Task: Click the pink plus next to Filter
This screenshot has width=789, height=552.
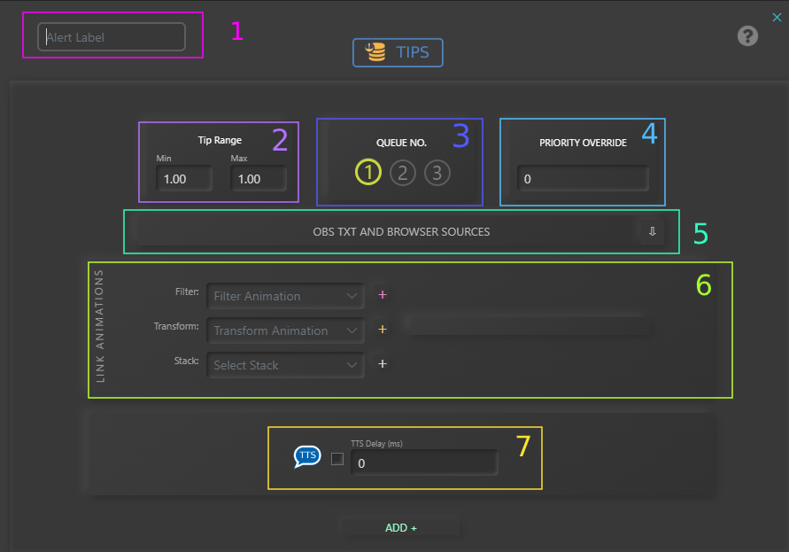Action: coord(383,295)
